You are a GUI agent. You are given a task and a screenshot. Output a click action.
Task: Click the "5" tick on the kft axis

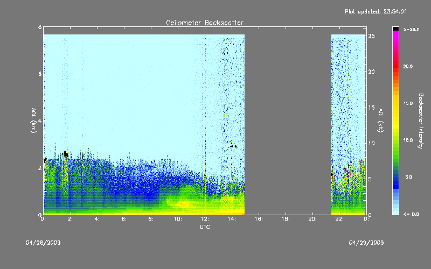(x=370, y=179)
